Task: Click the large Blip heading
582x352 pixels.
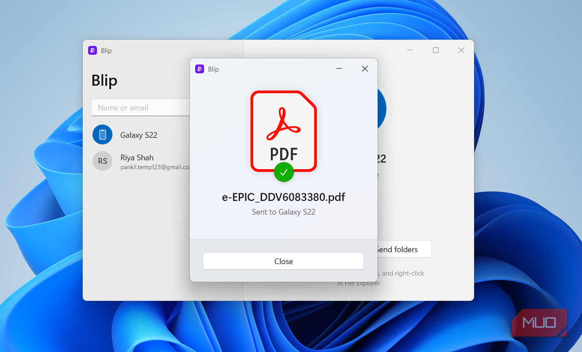Action: [x=104, y=81]
